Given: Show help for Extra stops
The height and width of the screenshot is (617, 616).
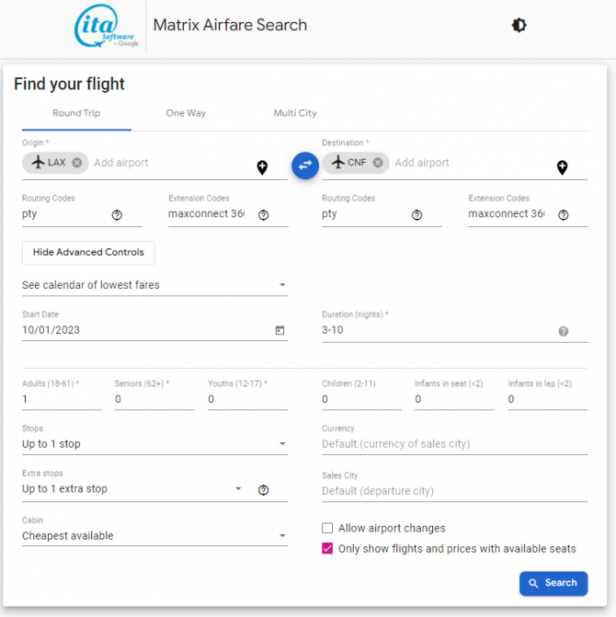Looking at the screenshot, I should tap(263, 490).
